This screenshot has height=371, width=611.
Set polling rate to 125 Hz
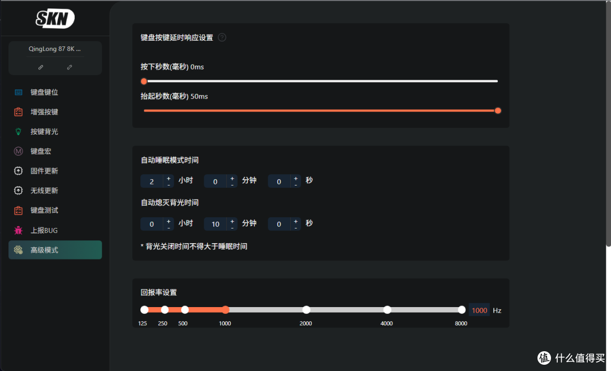coord(145,310)
